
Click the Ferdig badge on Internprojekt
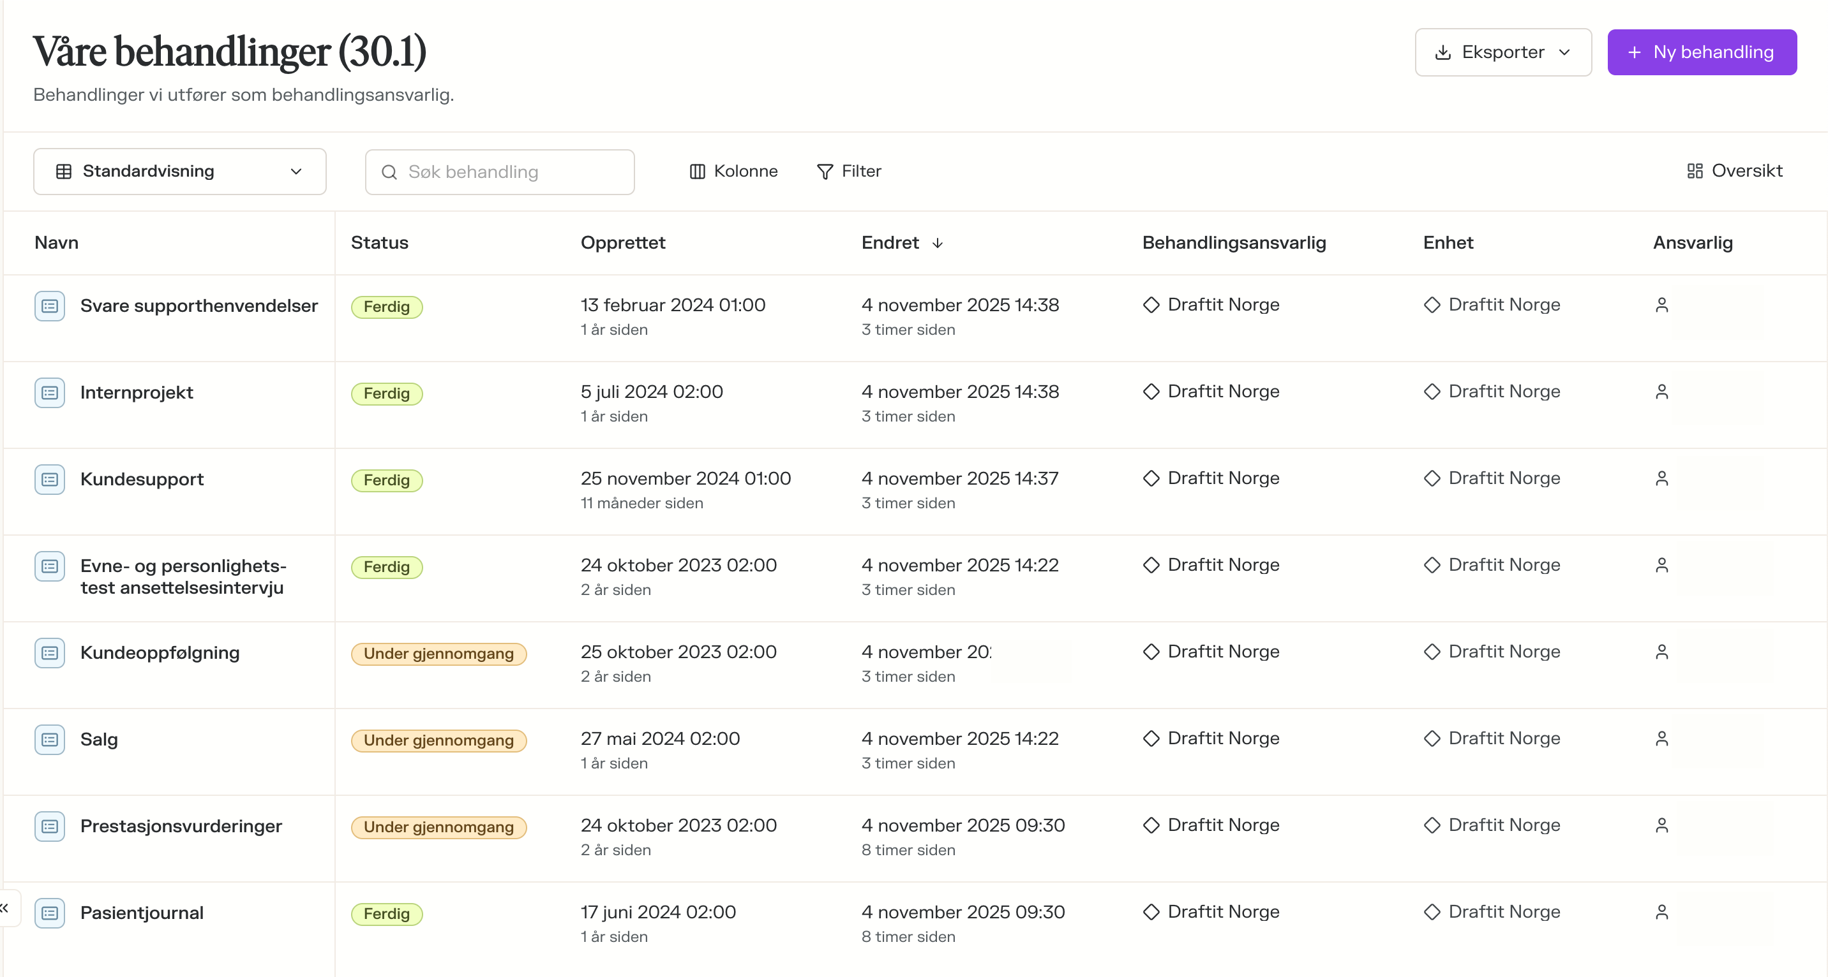[x=387, y=393]
